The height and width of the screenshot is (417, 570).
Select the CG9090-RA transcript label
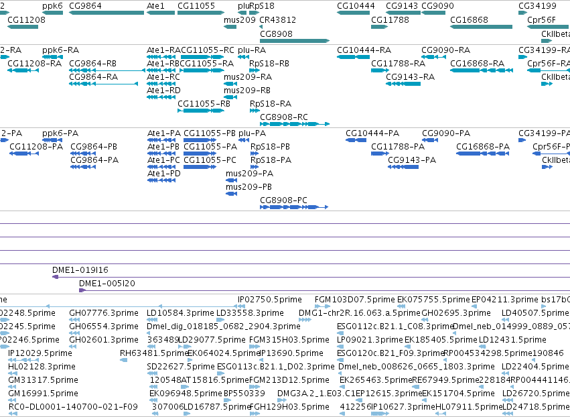445,50
